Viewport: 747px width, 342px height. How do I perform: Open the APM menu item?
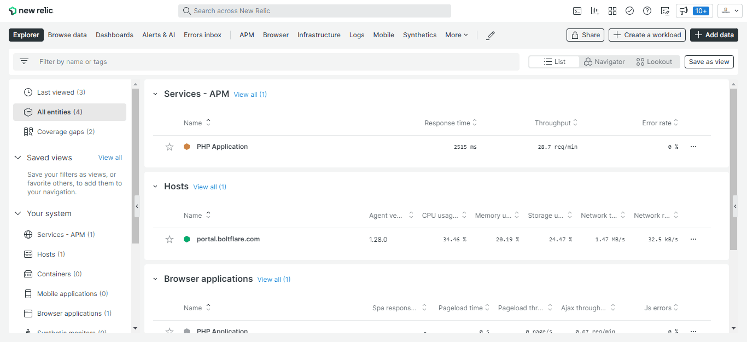point(247,35)
